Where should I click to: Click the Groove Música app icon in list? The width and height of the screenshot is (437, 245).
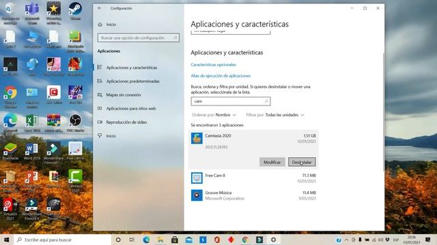point(197,195)
